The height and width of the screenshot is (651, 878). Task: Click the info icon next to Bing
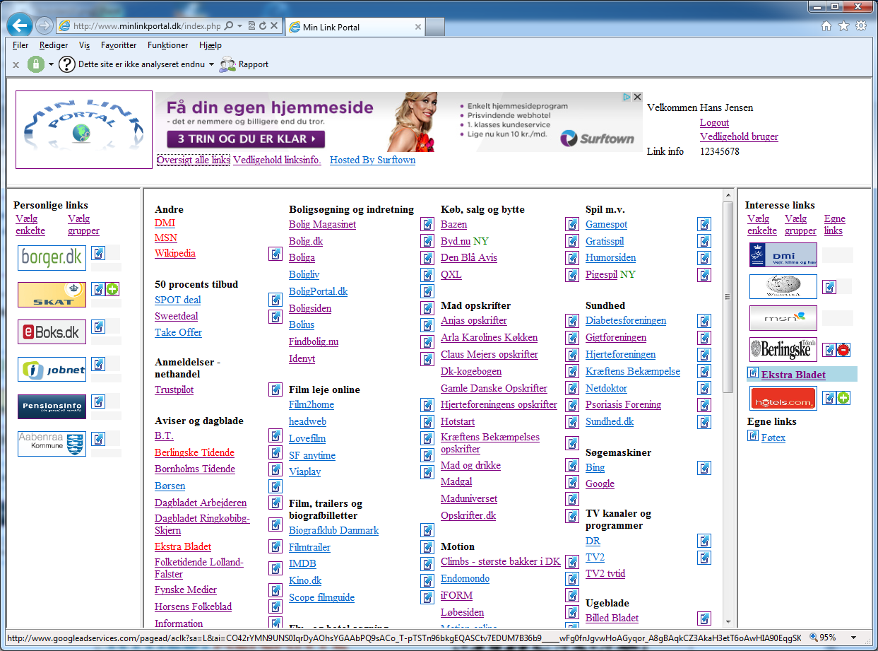point(704,468)
